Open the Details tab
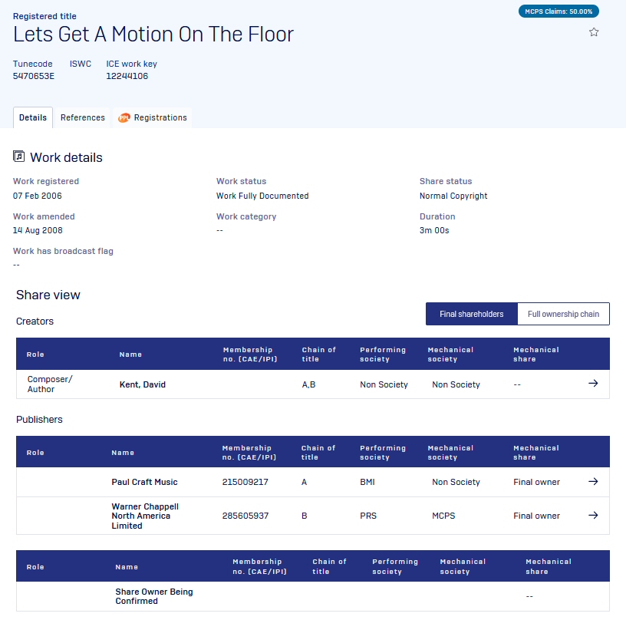 [x=33, y=118]
